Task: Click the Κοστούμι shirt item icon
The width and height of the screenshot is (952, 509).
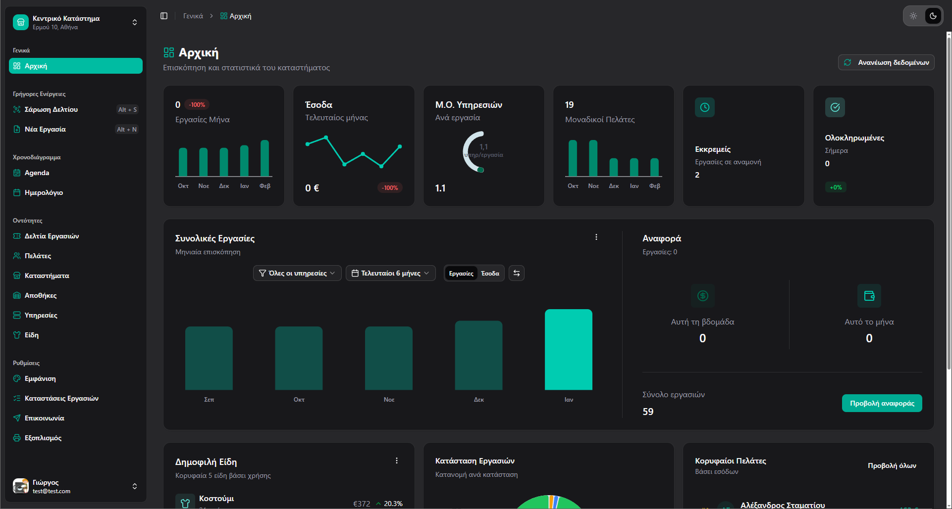Action: (185, 503)
